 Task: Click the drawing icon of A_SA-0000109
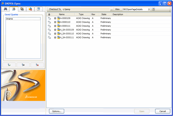[58, 30]
